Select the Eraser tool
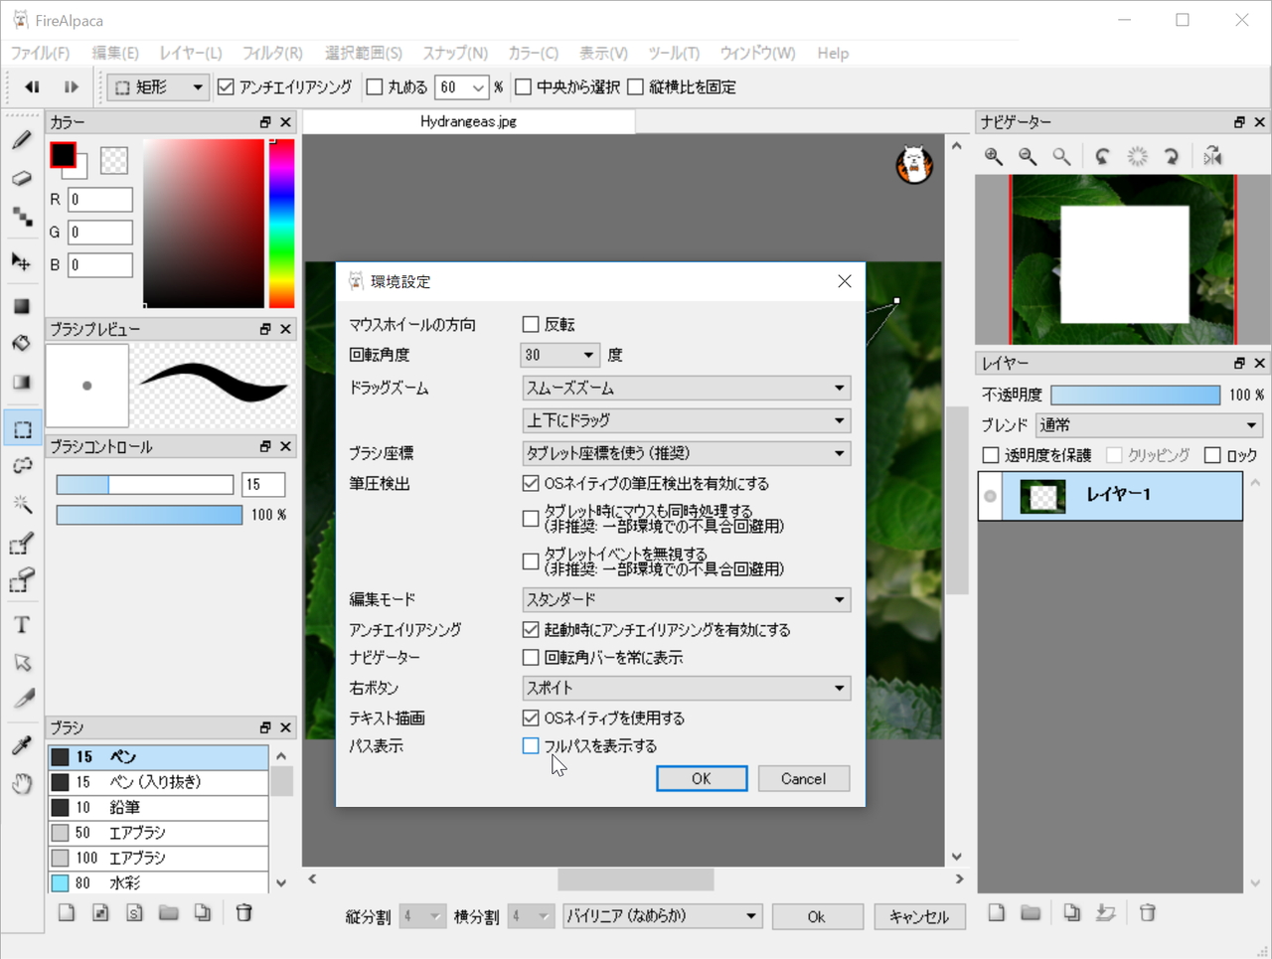 pyautogui.click(x=22, y=179)
